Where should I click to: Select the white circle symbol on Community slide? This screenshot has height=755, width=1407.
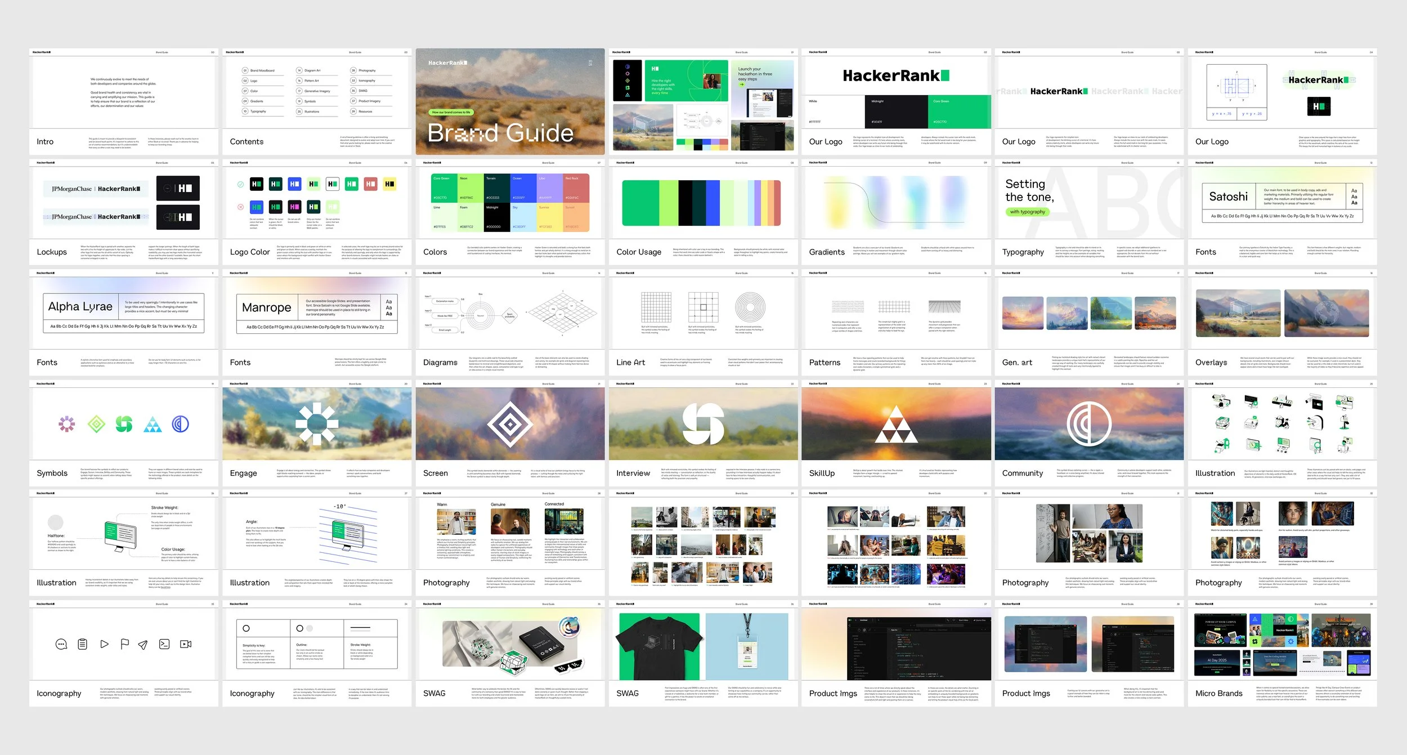[1089, 424]
